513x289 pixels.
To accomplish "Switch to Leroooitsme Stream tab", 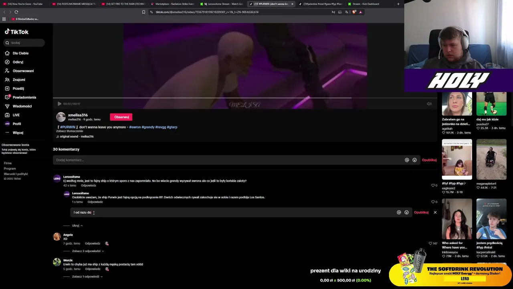I will (223, 4).
